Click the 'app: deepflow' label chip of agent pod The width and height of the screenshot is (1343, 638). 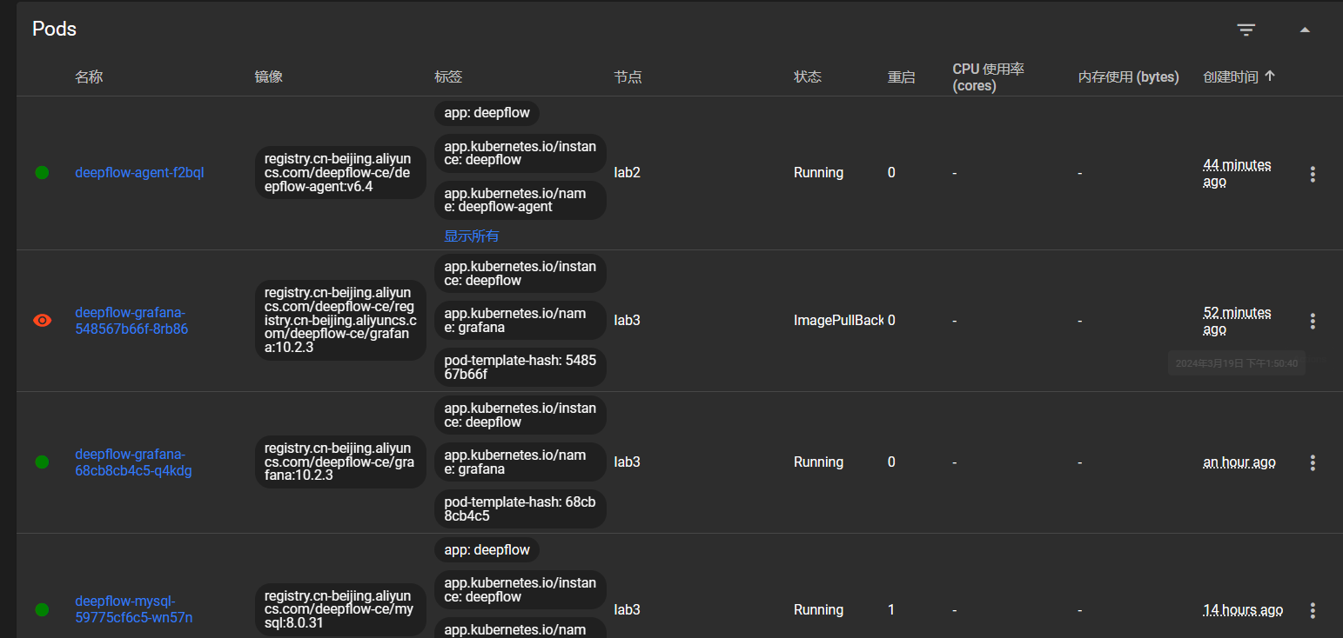point(487,113)
